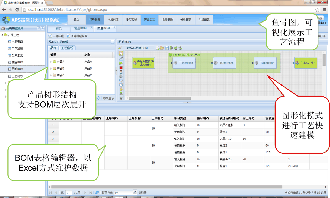Viewport: 330px width, 198px height.
Task: Switch to the 首页 tab beside 制造BOM
Action: click(59, 28)
